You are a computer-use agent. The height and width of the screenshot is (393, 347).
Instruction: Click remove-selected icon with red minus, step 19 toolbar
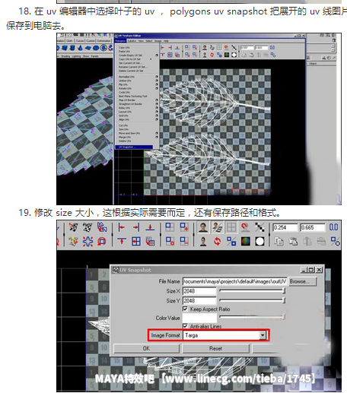tap(184, 241)
